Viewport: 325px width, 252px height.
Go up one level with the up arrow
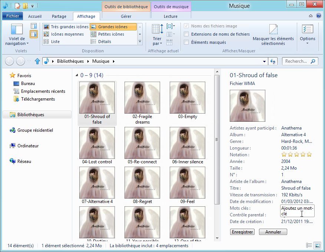coord(37,61)
